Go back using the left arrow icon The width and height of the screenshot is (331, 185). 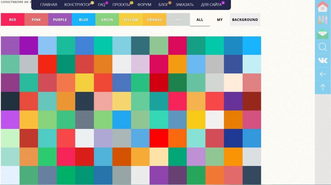coord(323,74)
